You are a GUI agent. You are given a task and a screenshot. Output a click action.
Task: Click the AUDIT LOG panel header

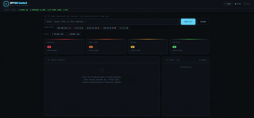(x=186, y=60)
